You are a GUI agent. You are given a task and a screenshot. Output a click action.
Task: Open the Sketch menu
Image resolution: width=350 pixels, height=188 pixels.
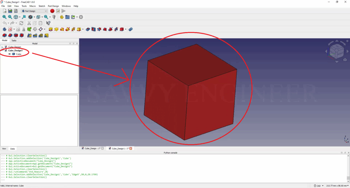coord(42,6)
